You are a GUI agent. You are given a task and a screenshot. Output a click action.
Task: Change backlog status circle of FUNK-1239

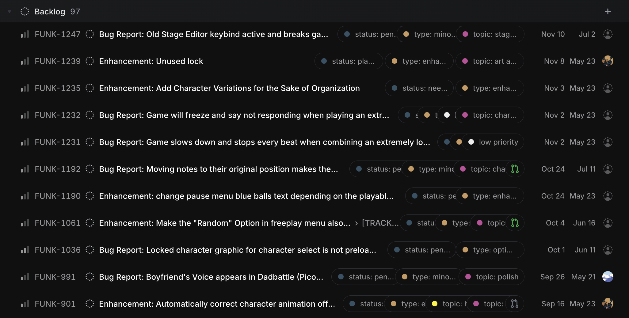pyautogui.click(x=90, y=61)
